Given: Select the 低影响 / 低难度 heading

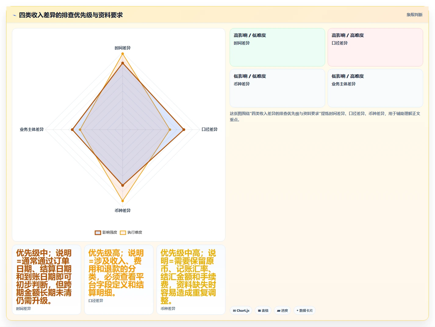Looking at the screenshot, I should (x=250, y=76).
